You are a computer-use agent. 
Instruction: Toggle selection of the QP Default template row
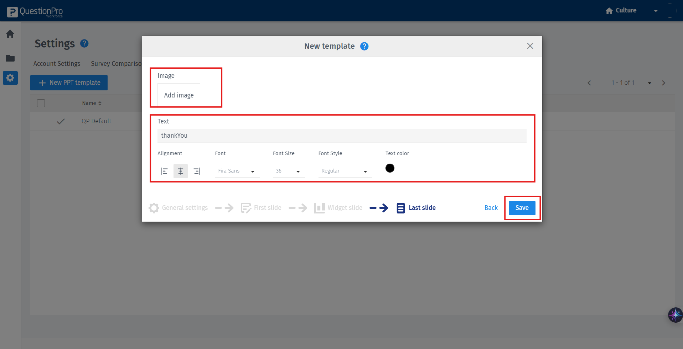tap(61, 121)
